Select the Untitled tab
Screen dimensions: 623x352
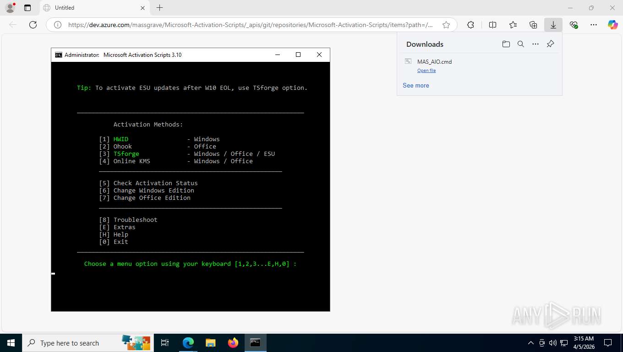95,8
